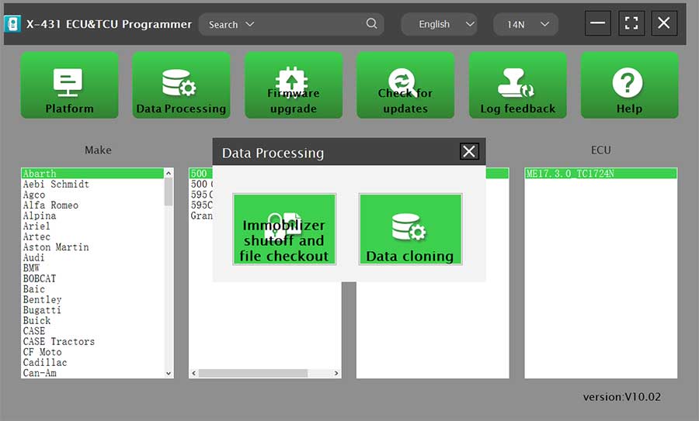Select Alfa Romeo make
The height and width of the screenshot is (421, 699).
pos(92,205)
